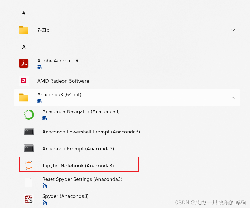Viewport: 250px width, 208px height.
Task: Launch Jupyter Notebook via its orange icon
Action: click(29, 165)
